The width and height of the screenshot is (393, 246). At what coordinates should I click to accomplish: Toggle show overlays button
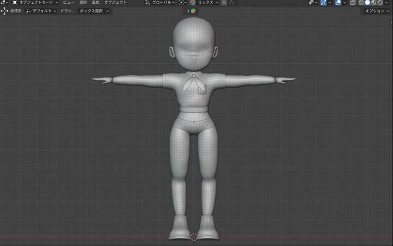338,3
